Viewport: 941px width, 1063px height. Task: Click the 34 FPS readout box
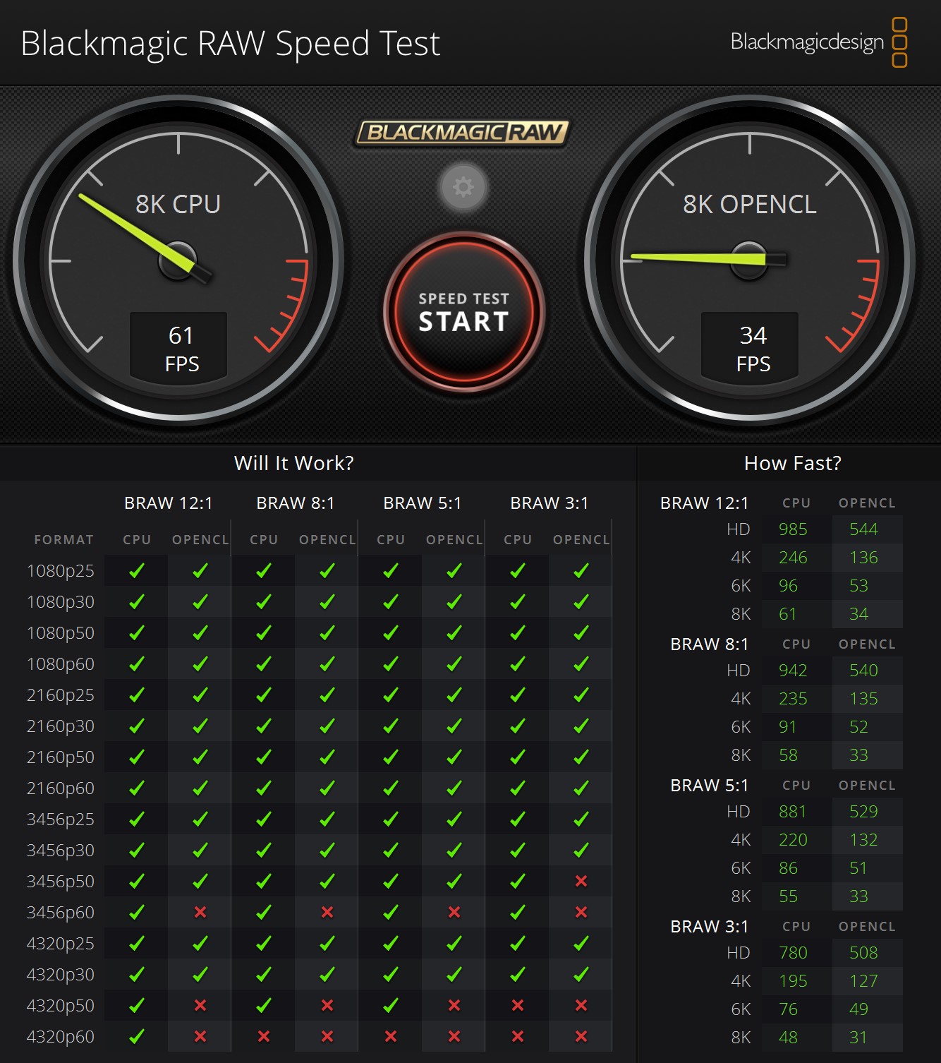click(x=750, y=348)
